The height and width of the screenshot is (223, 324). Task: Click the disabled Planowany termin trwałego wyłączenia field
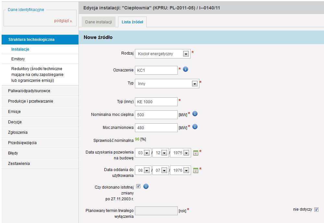[x=156, y=211]
